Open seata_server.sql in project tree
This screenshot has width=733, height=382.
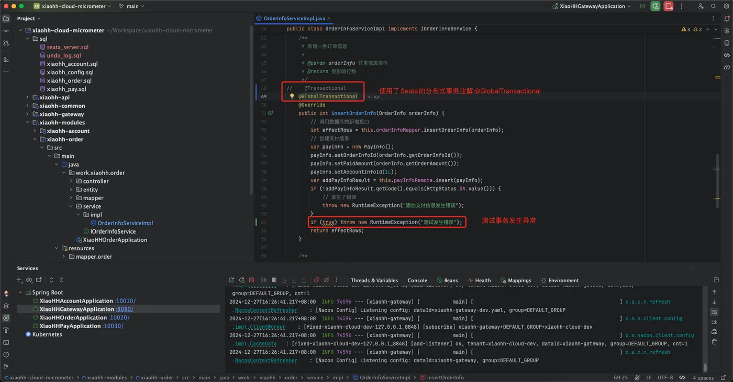pos(68,47)
